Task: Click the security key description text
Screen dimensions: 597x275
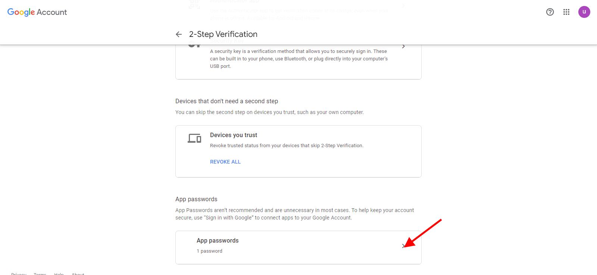Action: [x=298, y=59]
